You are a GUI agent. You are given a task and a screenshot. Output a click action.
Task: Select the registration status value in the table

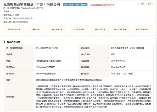tap(122, 73)
